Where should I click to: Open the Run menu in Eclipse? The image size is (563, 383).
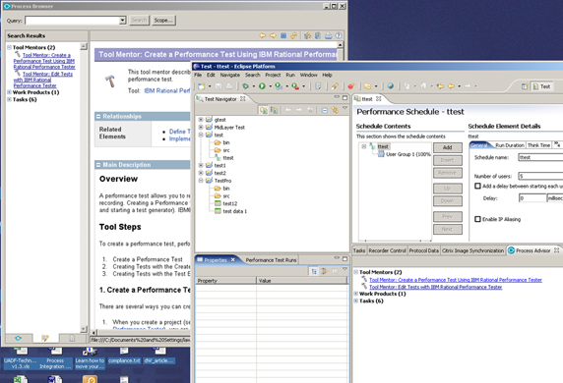(290, 75)
